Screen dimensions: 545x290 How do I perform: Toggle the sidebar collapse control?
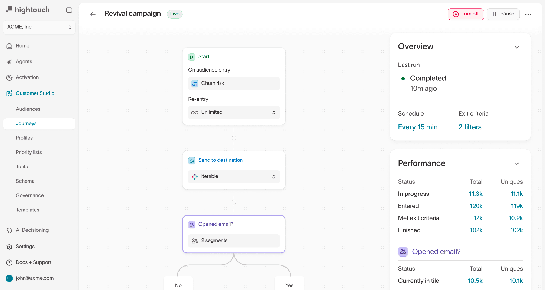tap(69, 10)
